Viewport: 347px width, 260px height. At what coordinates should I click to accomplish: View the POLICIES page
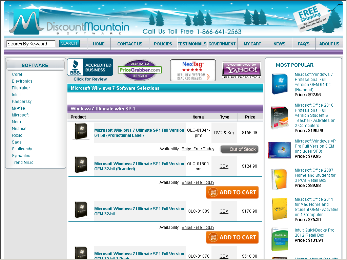tap(163, 44)
